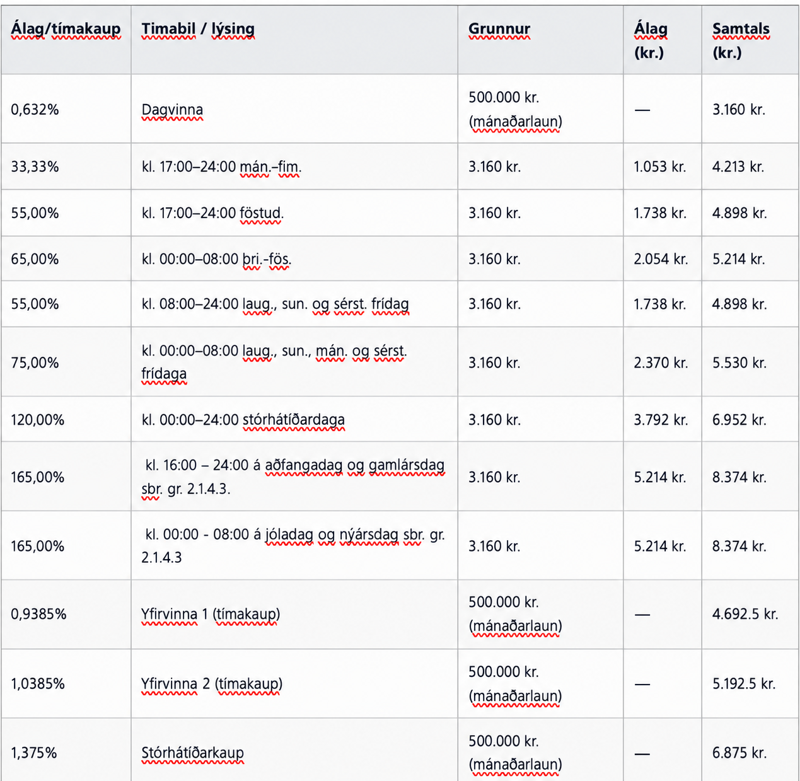
Task: Click the 5.530 kr. total cell
Action: (750, 362)
